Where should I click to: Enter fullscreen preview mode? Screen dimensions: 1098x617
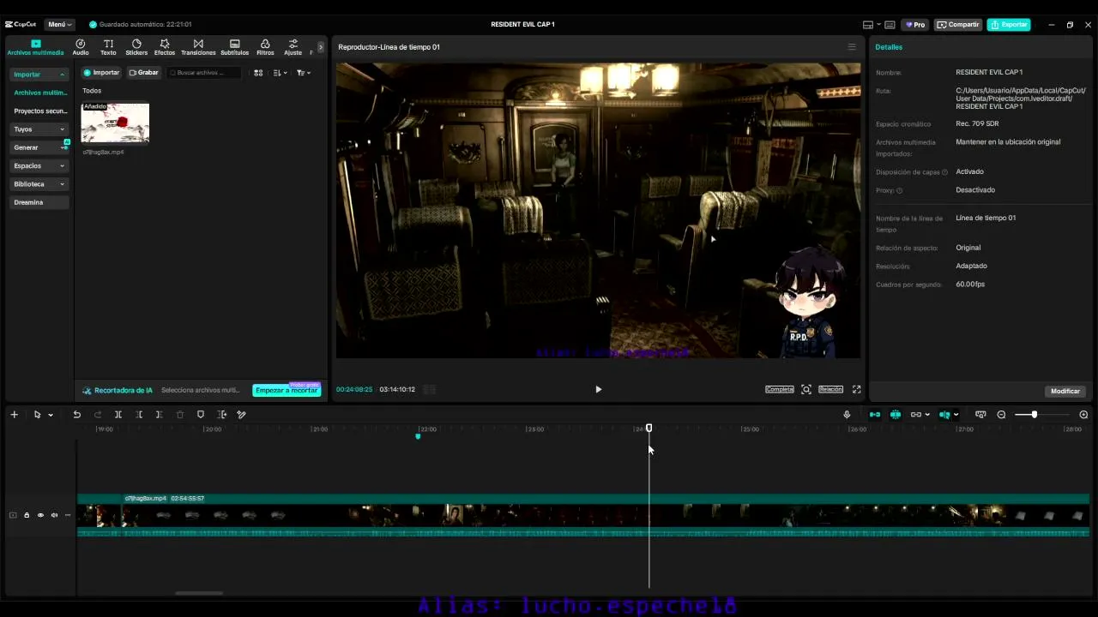(x=856, y=389)
